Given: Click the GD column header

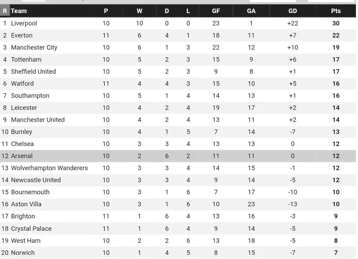Looking at the screenshot, I should click(293, 11).
